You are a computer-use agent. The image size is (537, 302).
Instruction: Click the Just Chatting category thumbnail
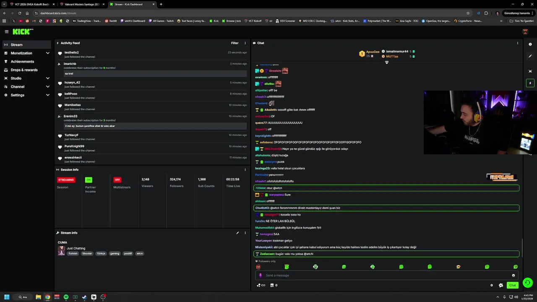(61, 251)
